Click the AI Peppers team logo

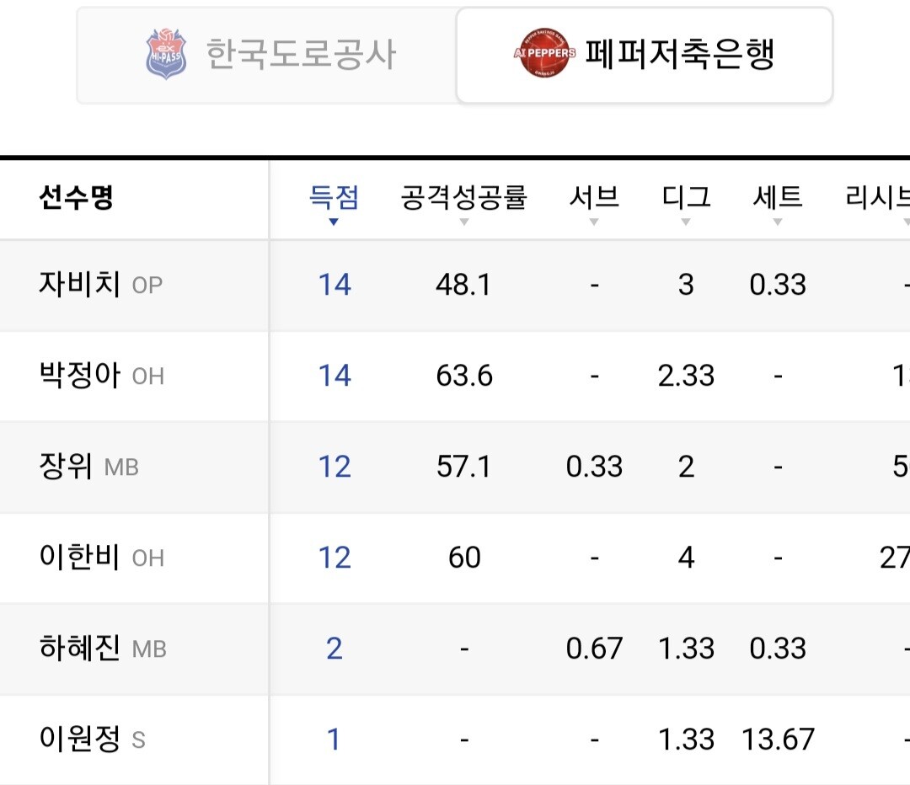click(544, 53)
